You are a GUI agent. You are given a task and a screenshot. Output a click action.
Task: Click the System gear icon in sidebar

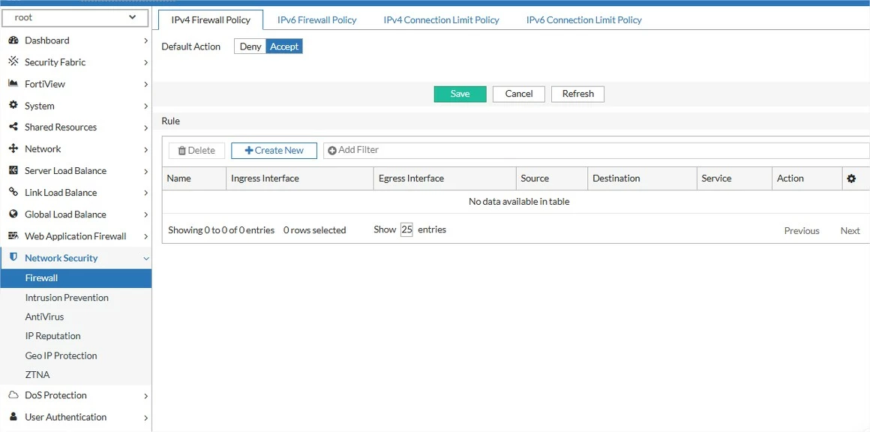13,105
